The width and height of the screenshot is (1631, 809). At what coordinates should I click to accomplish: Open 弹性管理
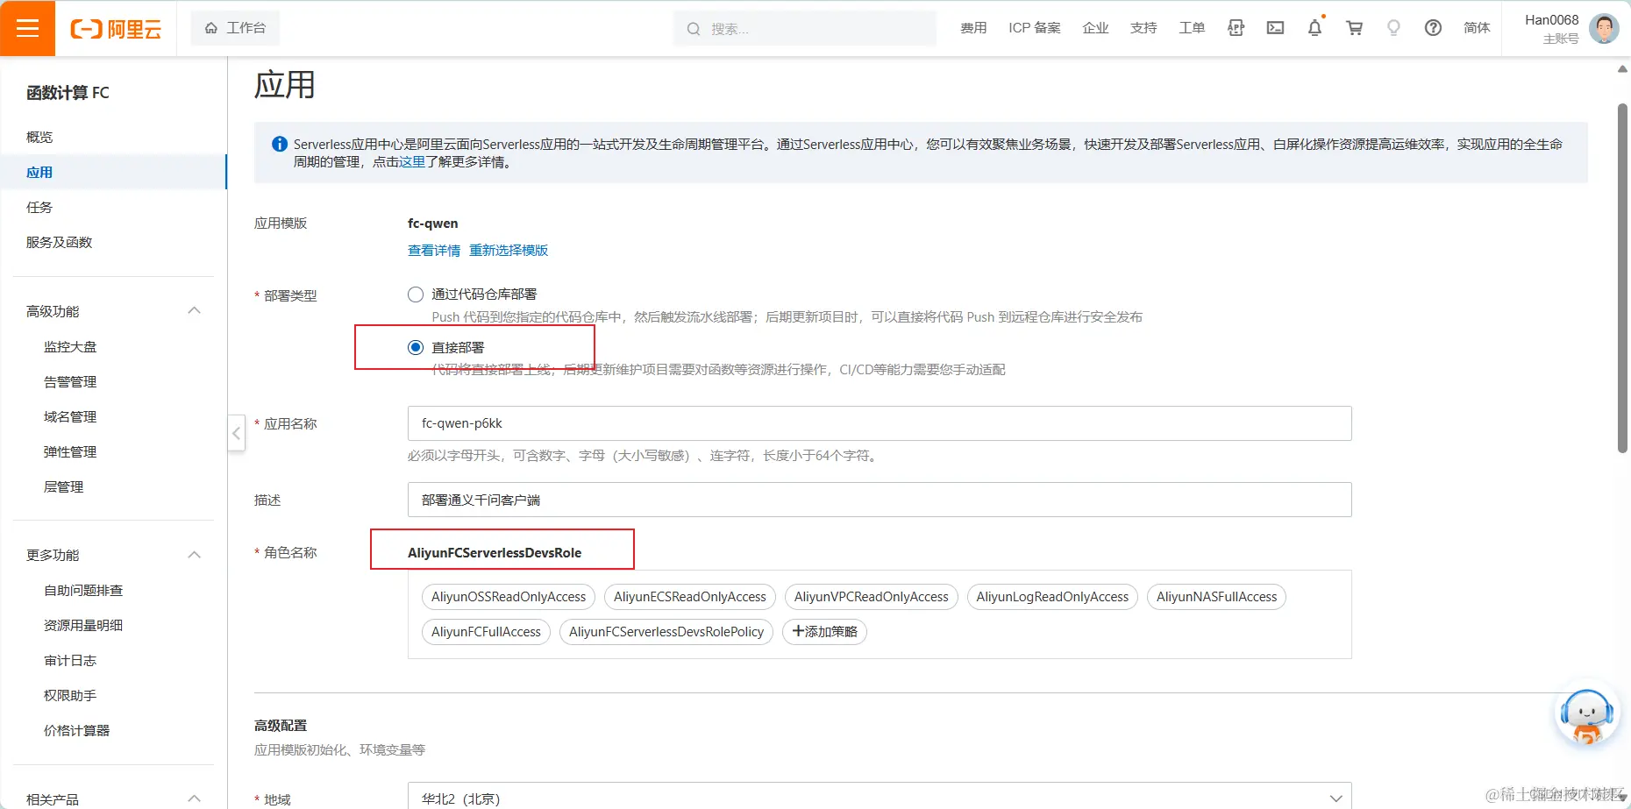point(70,451)
